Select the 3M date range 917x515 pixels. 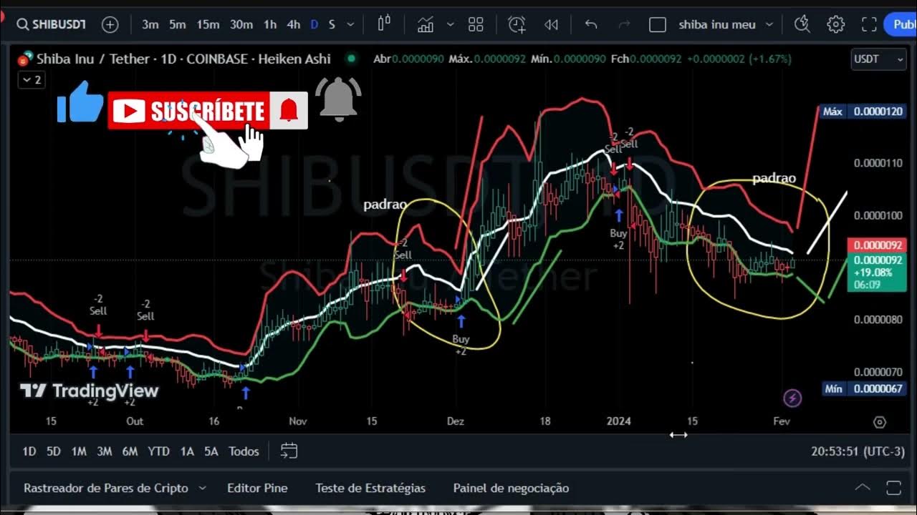[105, 451]
